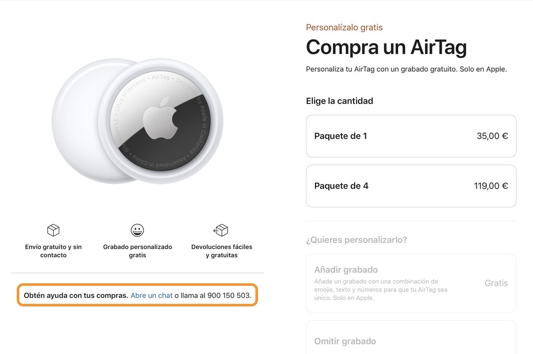Open the 'Personalízalo gratis' promotion
The image size is (533, 354).
click(x=344, y=27)
